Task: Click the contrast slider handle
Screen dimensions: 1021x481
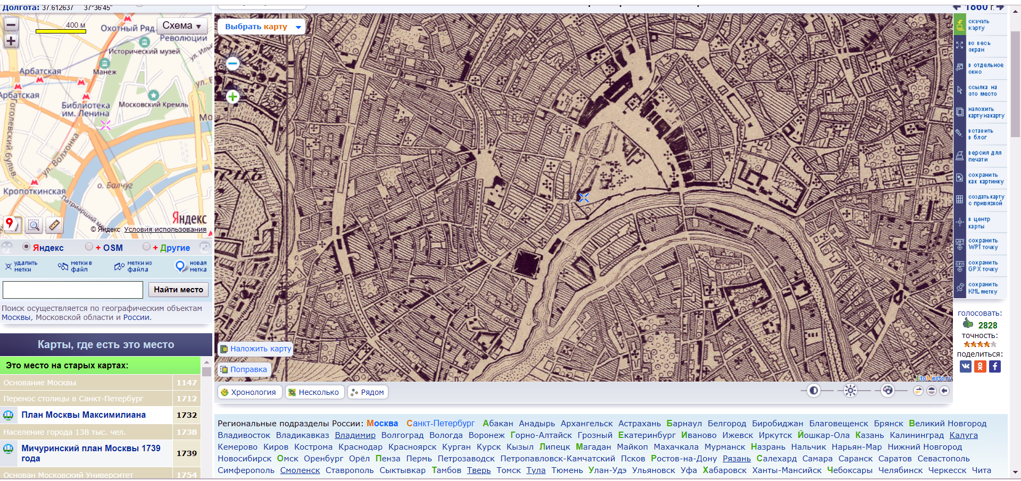Action: pos(813,391)
